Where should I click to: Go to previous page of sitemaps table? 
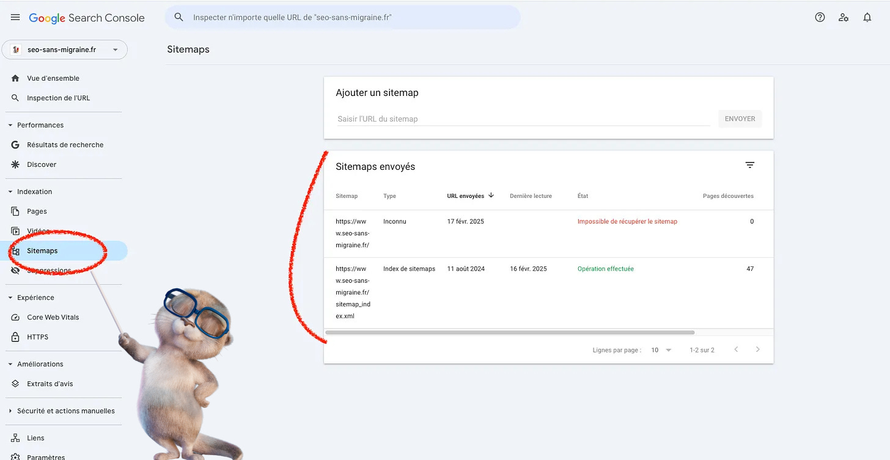pyautogui.click(x=736, y=349)
